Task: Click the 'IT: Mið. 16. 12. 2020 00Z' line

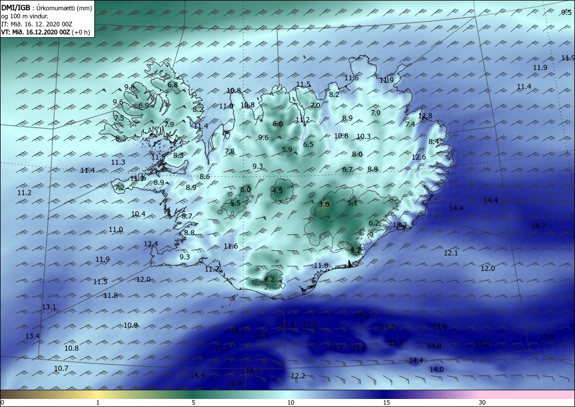Action: click(x=37, y=24)
